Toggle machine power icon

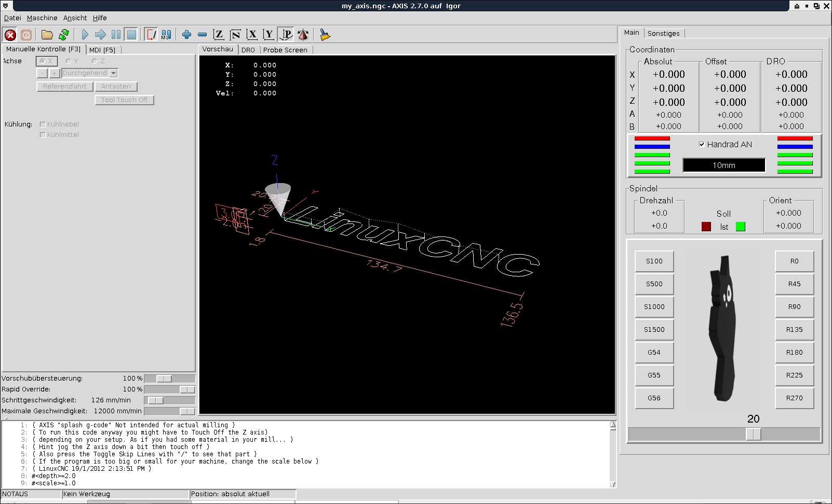coord(26,35)
